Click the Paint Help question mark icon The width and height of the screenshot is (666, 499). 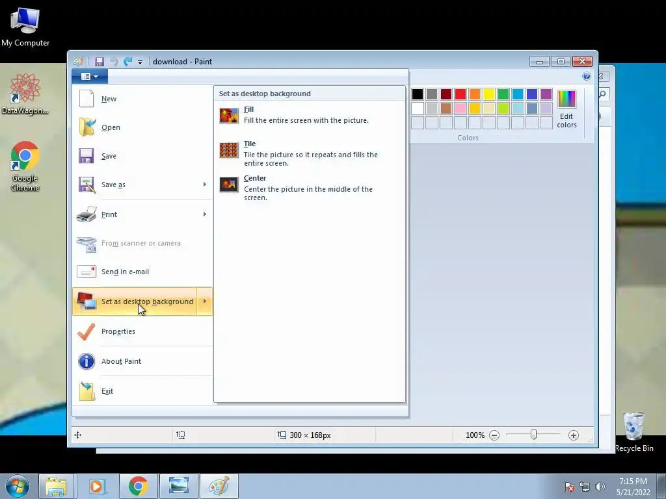pos(587,77)
